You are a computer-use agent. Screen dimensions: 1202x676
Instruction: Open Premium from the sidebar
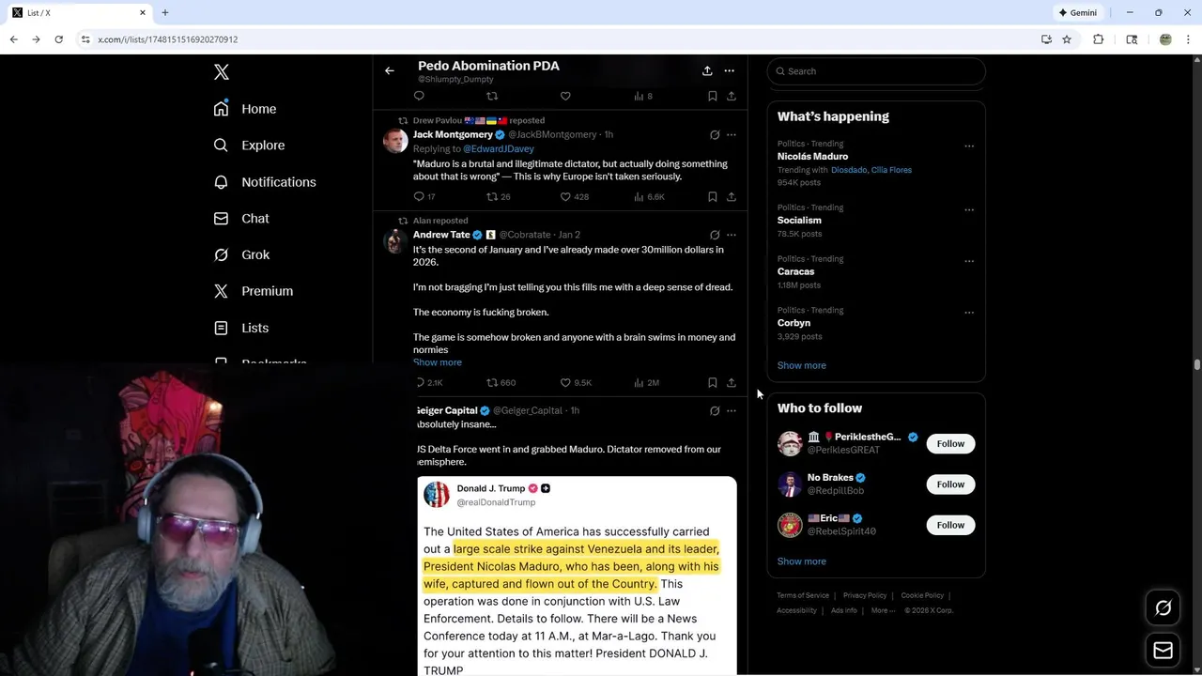coord(254,291)
